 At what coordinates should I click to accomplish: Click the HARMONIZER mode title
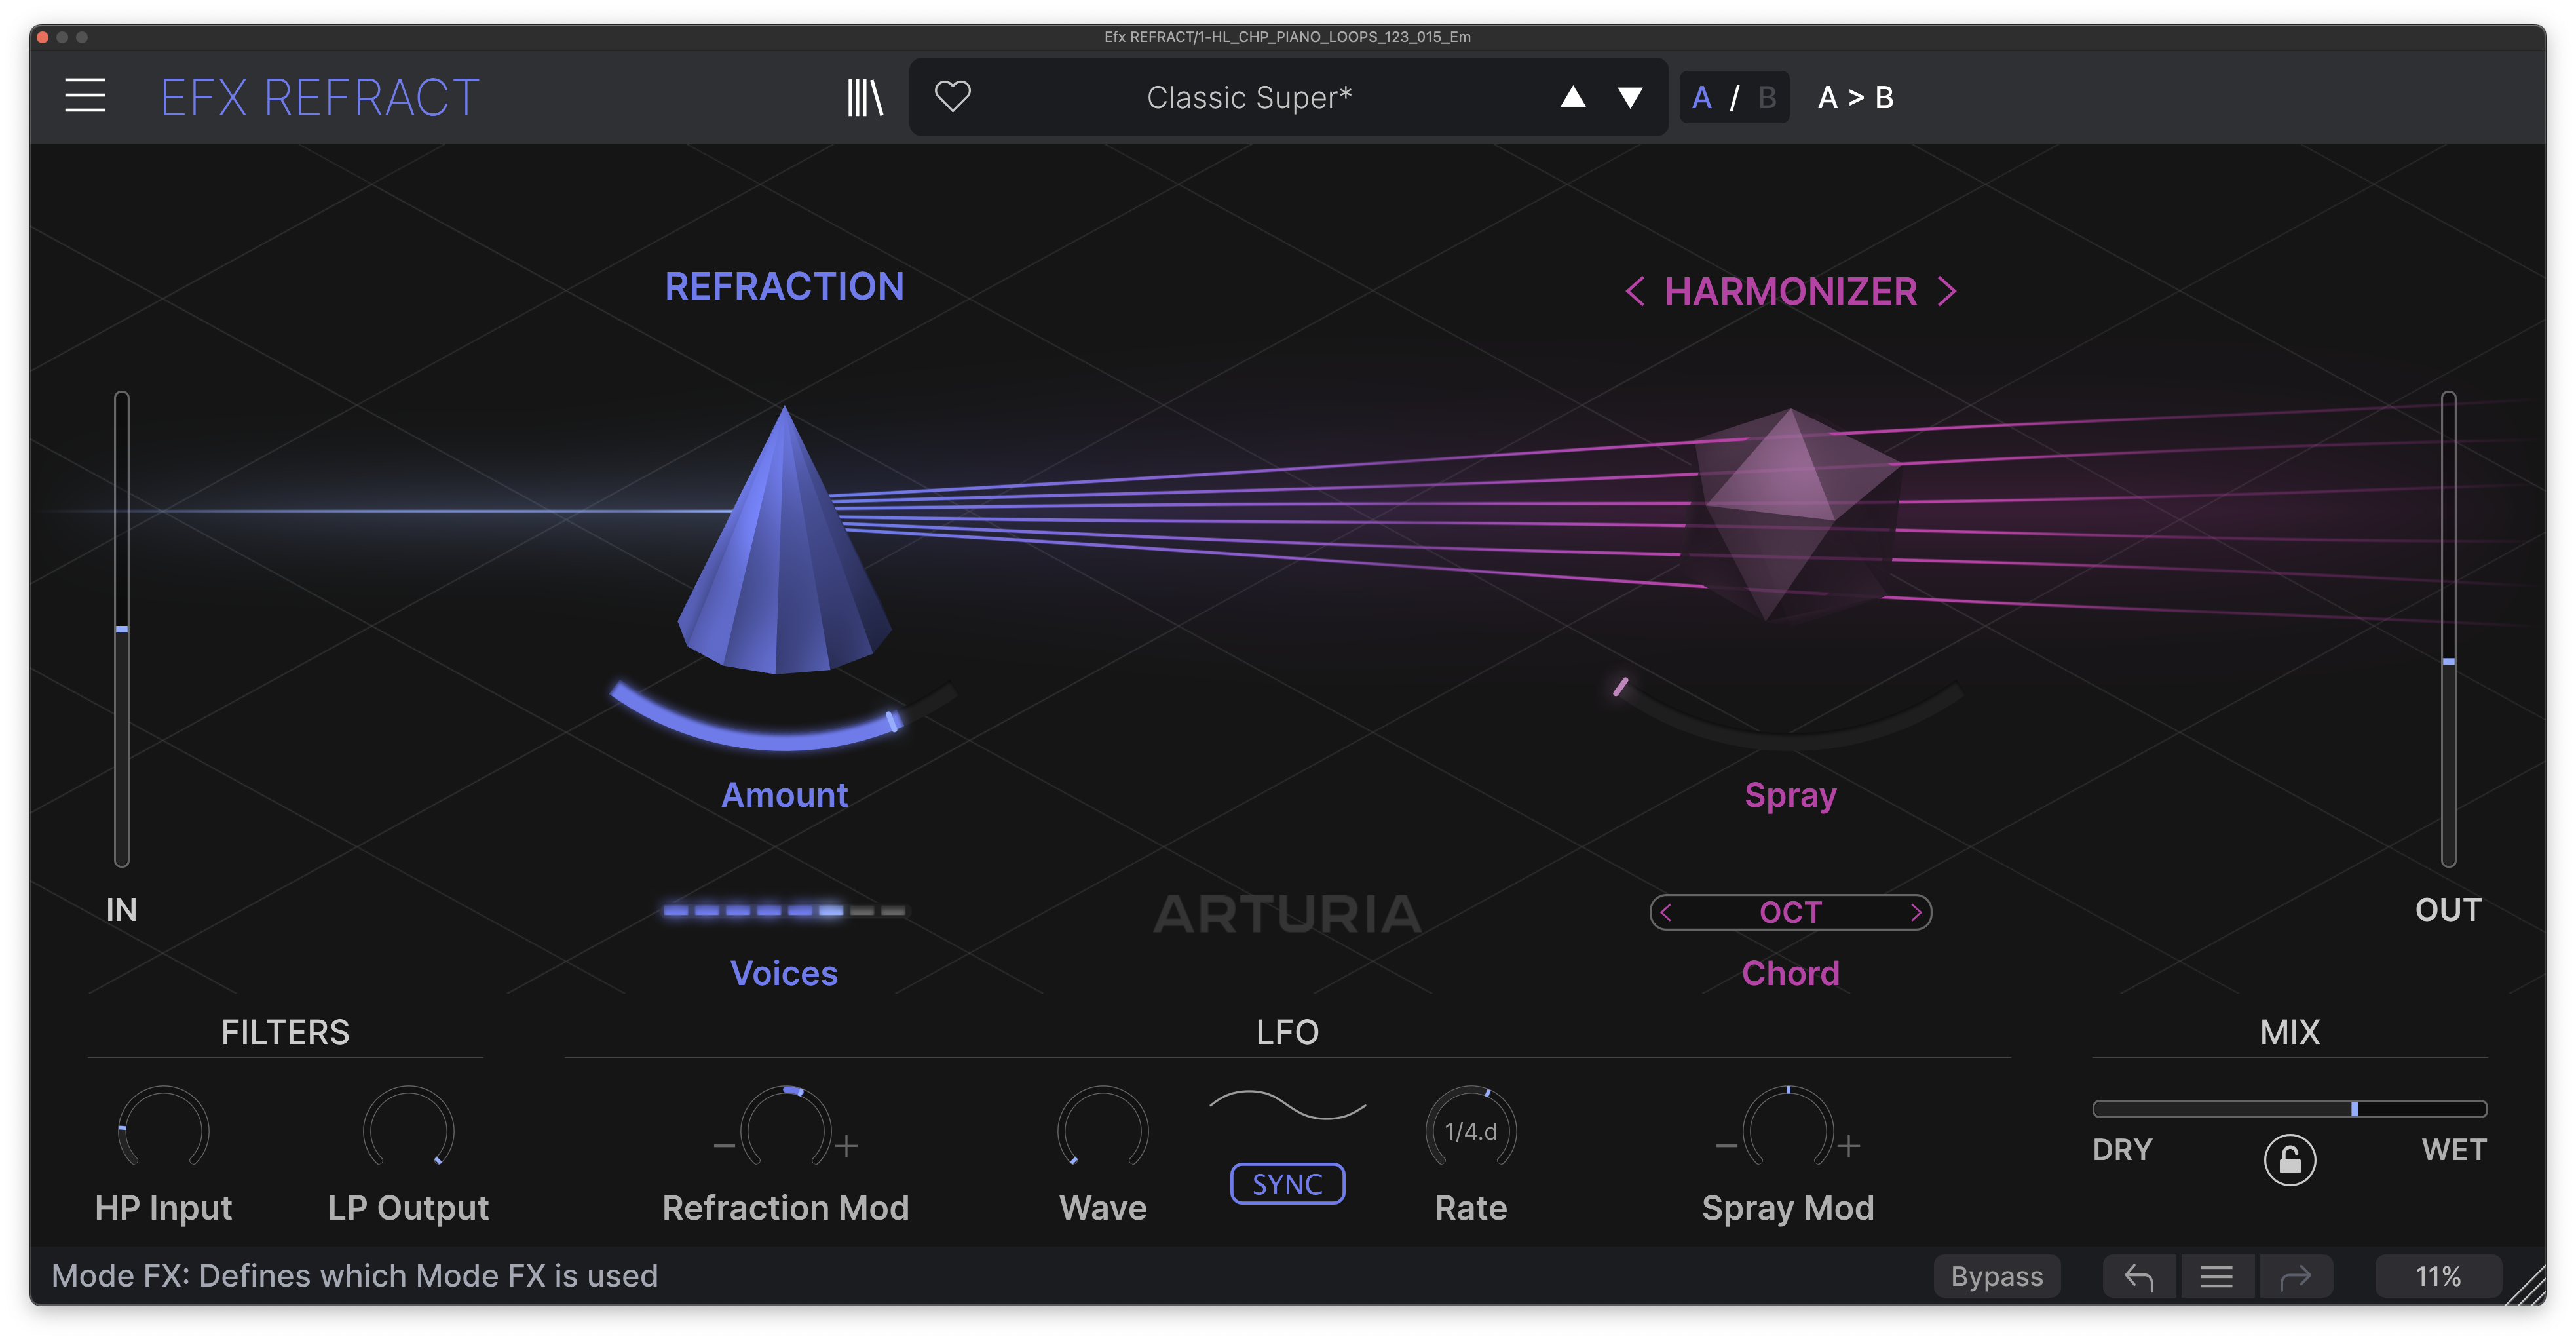[x=1790, y=291]
